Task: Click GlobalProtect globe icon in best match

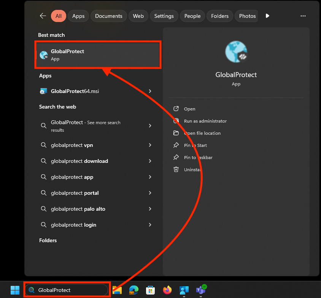Action: 44,55
